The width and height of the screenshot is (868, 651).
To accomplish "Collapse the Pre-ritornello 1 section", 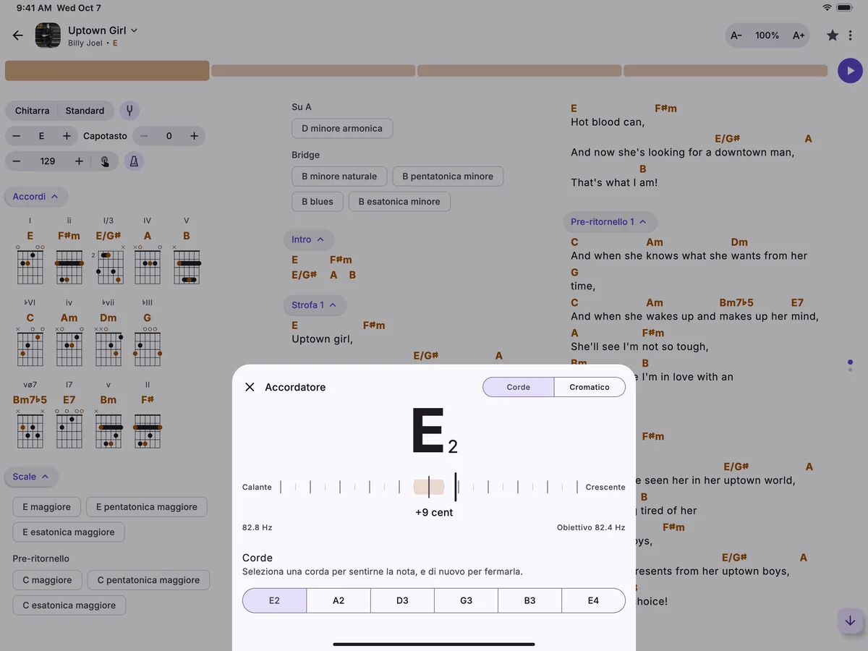I will click(610, 222).
